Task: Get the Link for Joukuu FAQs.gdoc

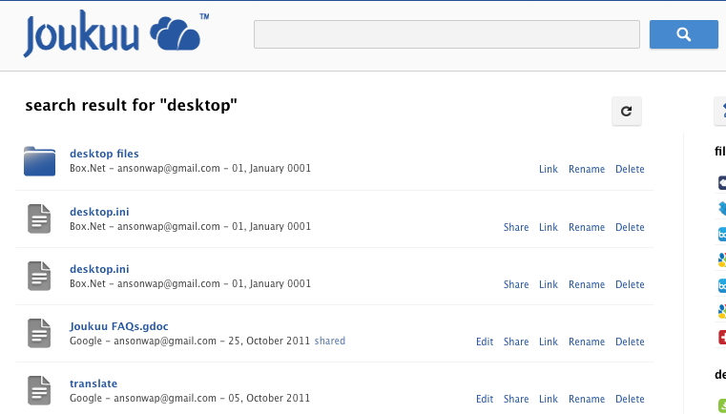Action: 549,342
